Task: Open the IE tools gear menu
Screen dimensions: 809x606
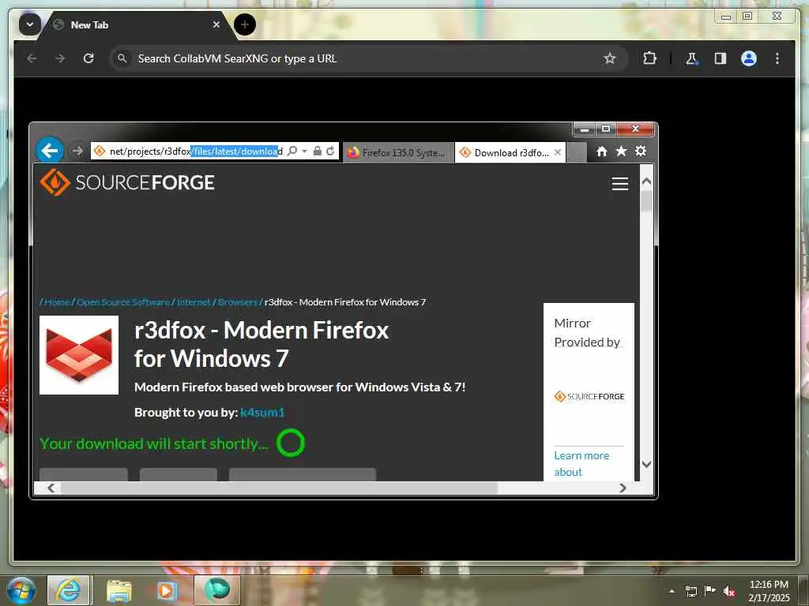Action: pos(641,151)
